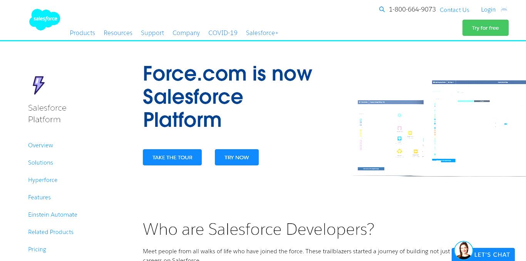The image size is (526, 261).
Task: Open the Support menu
Action: 152,33
